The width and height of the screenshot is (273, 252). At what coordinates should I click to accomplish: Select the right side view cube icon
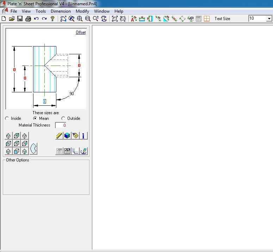pyautogui.click(x=25, y=143)
